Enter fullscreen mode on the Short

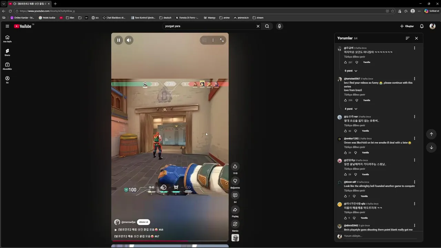pyautogui.click(x=222, y=40)
